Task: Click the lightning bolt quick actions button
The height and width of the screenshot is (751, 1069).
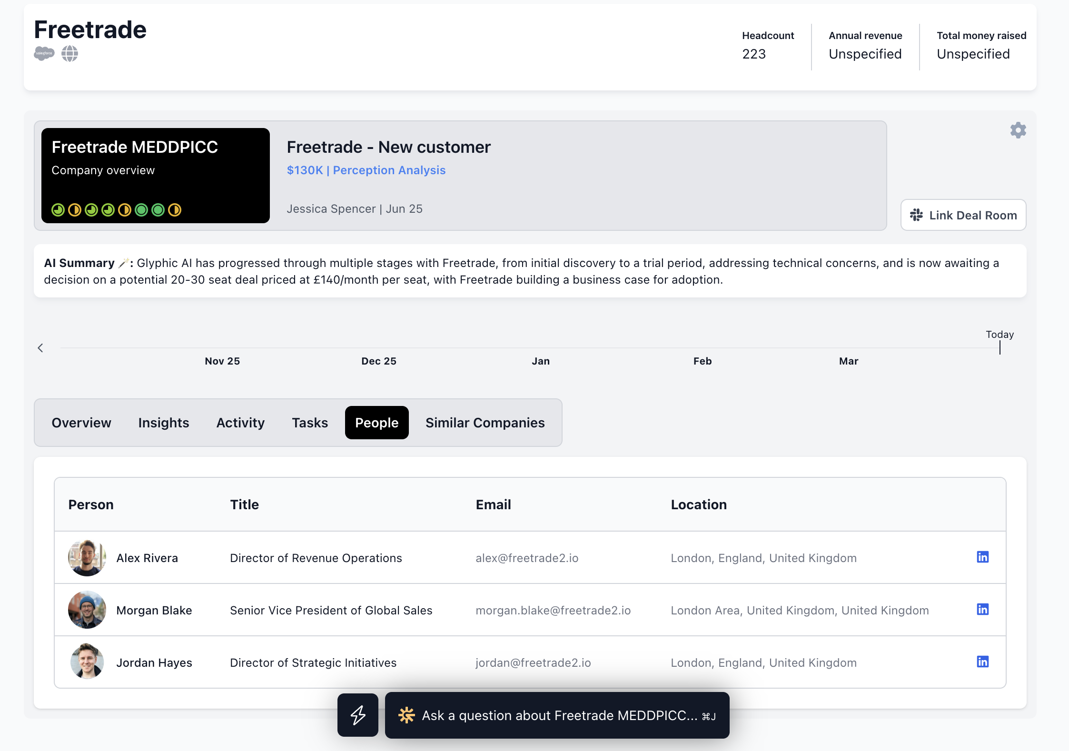Action: [358, 715]
